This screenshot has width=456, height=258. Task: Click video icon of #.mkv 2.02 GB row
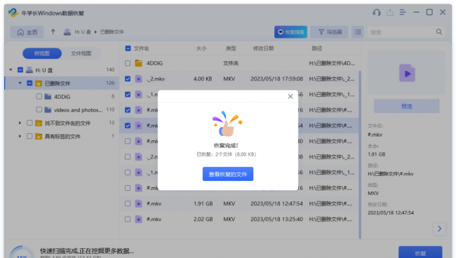tap(139, 219)
